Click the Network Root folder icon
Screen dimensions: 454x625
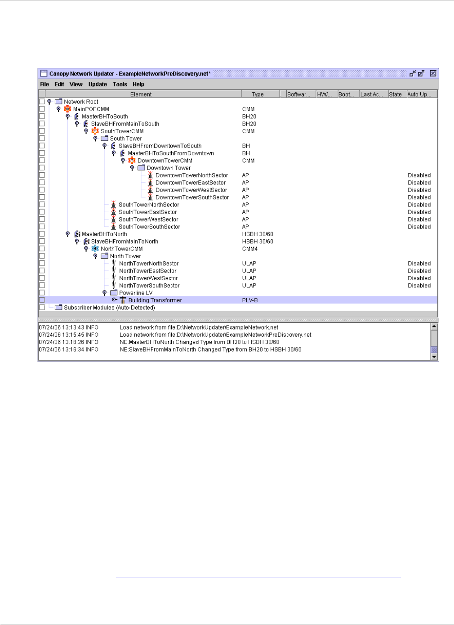point(58,102)
